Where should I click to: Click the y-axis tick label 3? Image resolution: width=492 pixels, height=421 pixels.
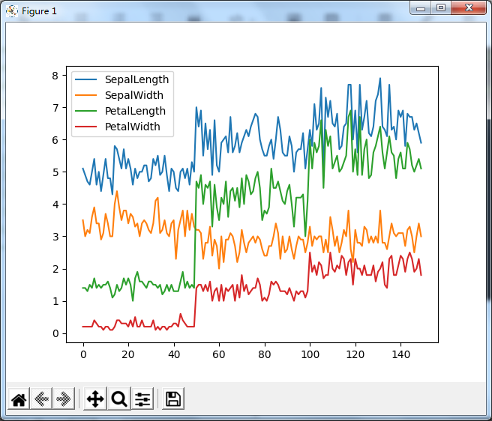tap(55, 237)
